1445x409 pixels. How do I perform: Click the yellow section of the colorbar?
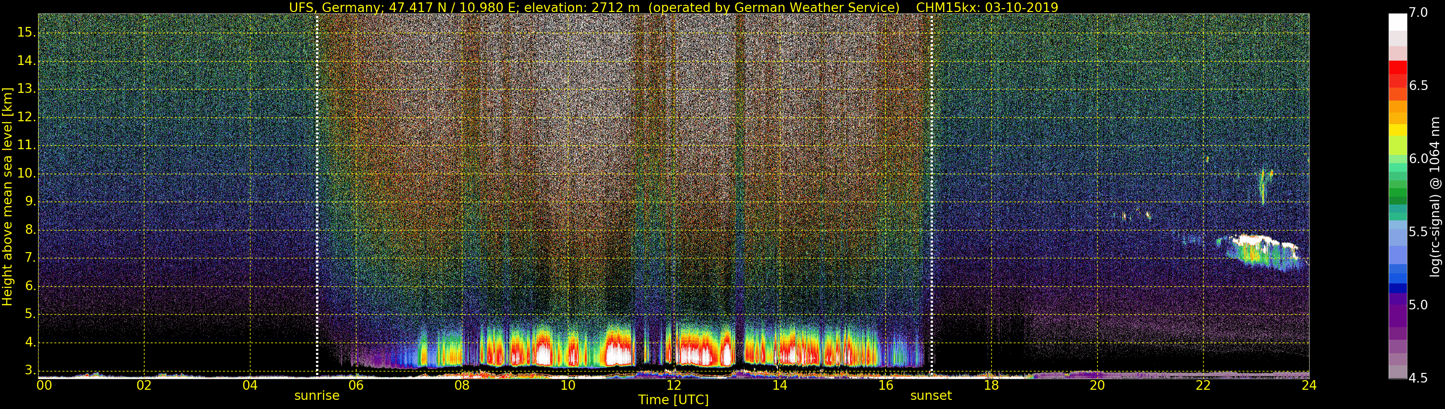[x=1397, y=129]
